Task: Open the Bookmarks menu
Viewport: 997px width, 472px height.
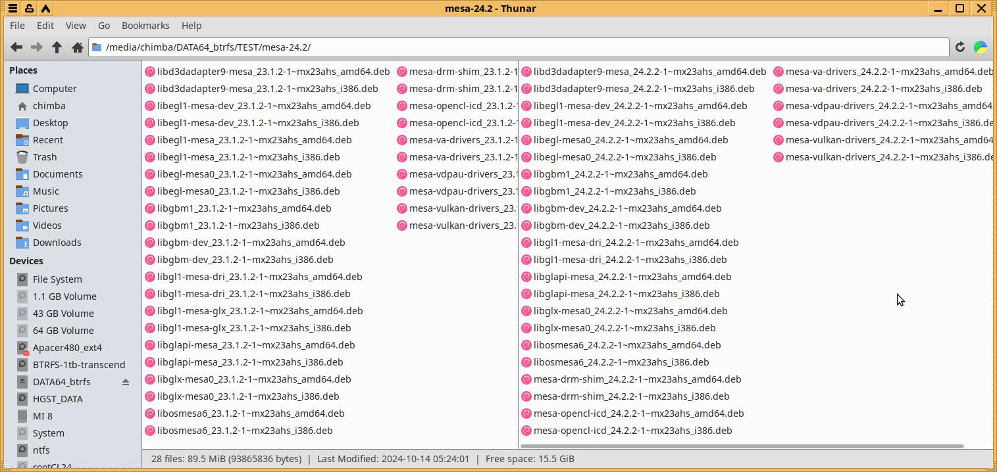Action: [x=145, y=26]
